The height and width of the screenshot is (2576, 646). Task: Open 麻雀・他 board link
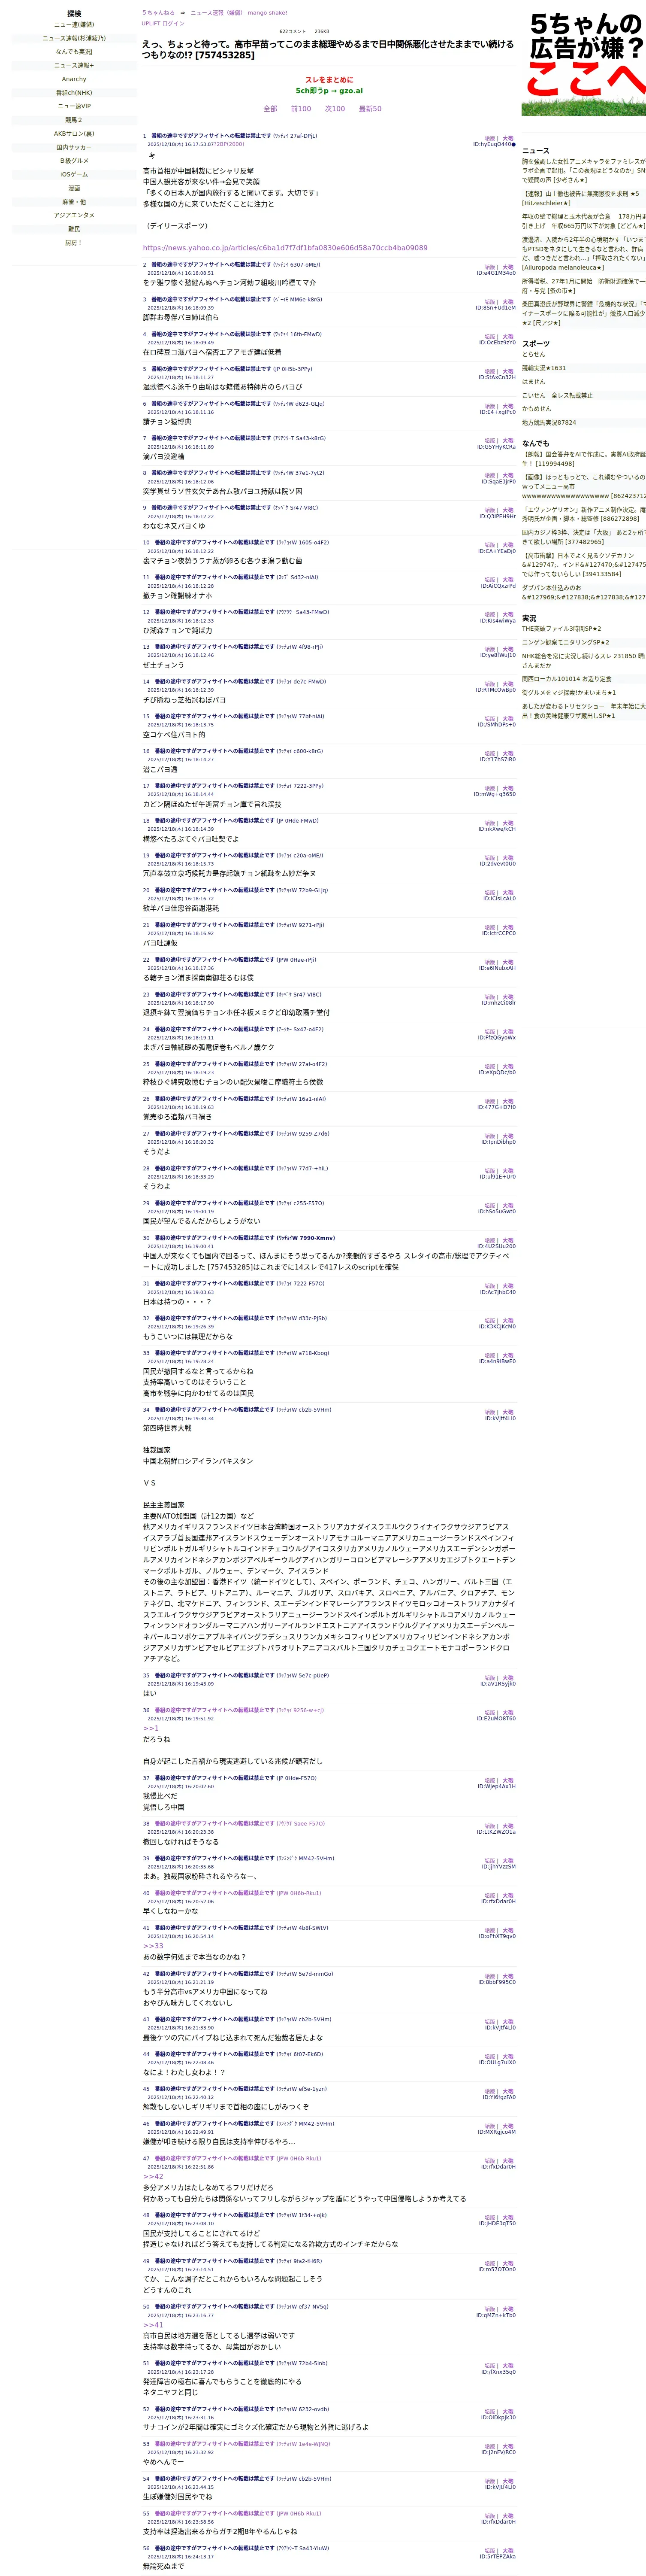[74, 201]
